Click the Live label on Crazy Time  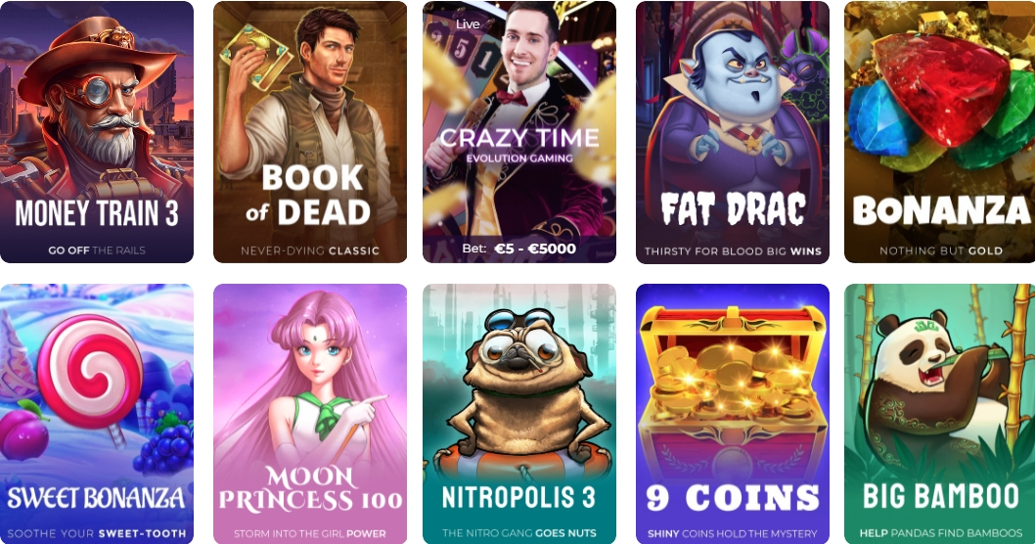coord(468,23)
